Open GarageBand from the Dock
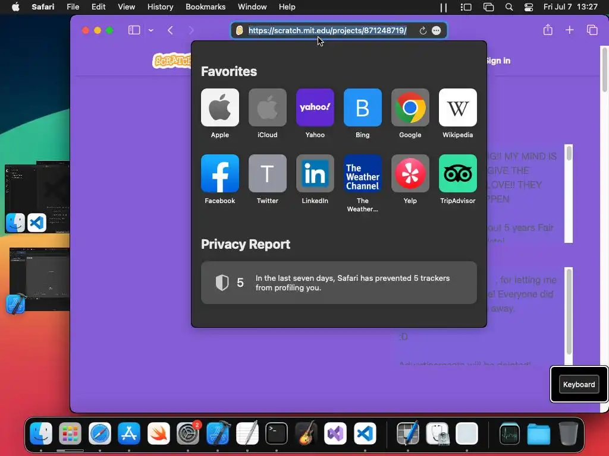This screenshot has width=609, height=456. 306,433
